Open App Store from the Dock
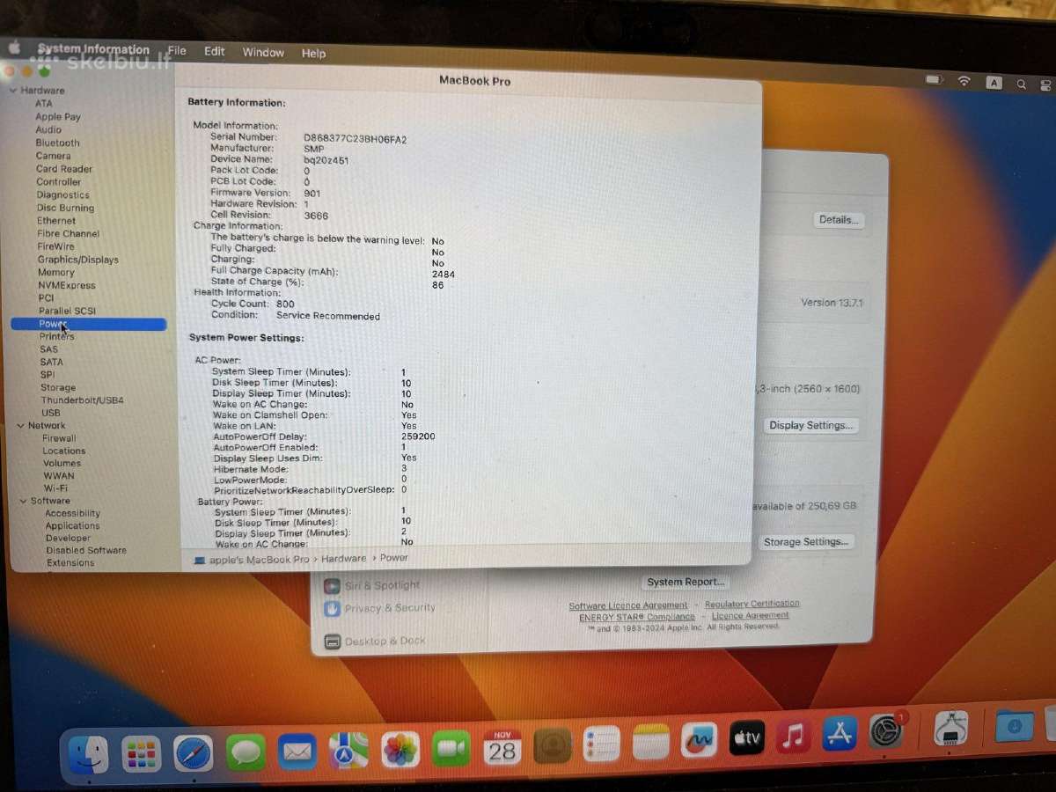This screenshot has width=1056, height=792. 840,733
